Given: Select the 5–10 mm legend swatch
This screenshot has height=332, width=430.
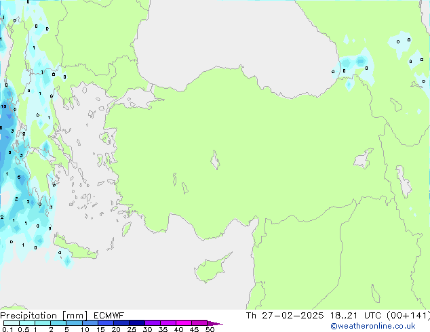Looking at the screenshot, I should 74,323.
